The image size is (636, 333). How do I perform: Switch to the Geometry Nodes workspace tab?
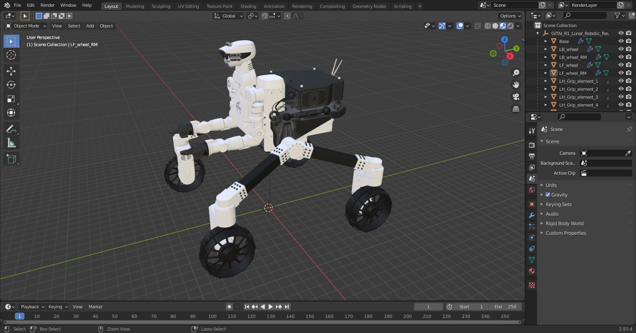click(x=369, y=6)
